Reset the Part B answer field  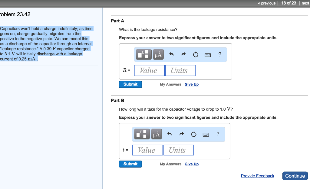tap(194, 134)
